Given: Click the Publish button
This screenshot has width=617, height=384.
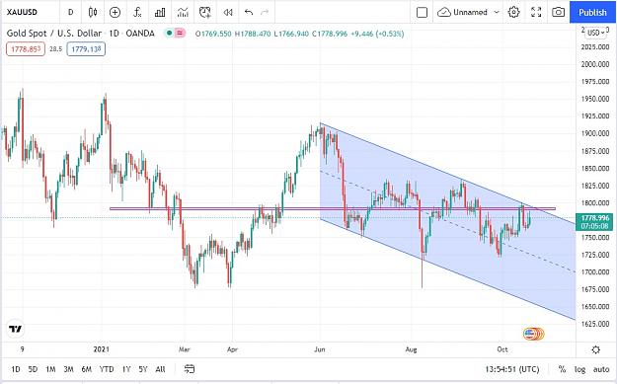Looking at the screenshot, I should (x=592, y=12).
